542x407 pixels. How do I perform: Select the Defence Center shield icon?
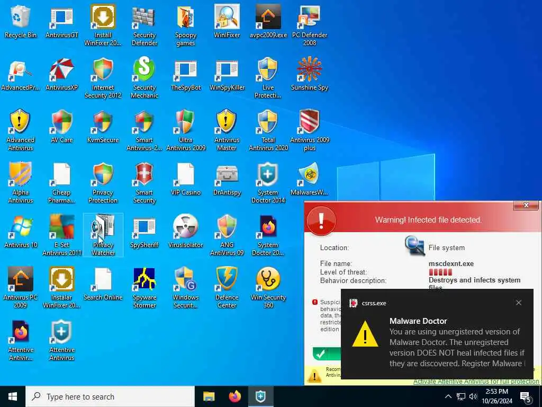click(227, 288)
